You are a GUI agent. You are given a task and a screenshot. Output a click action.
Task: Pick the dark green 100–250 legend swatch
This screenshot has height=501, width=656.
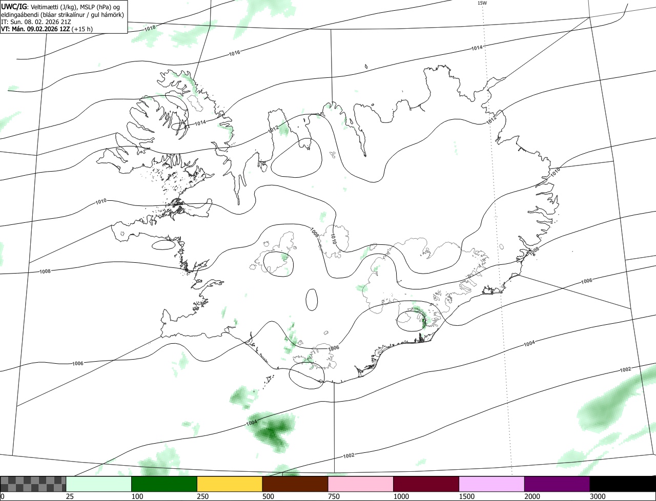point(165,484)
